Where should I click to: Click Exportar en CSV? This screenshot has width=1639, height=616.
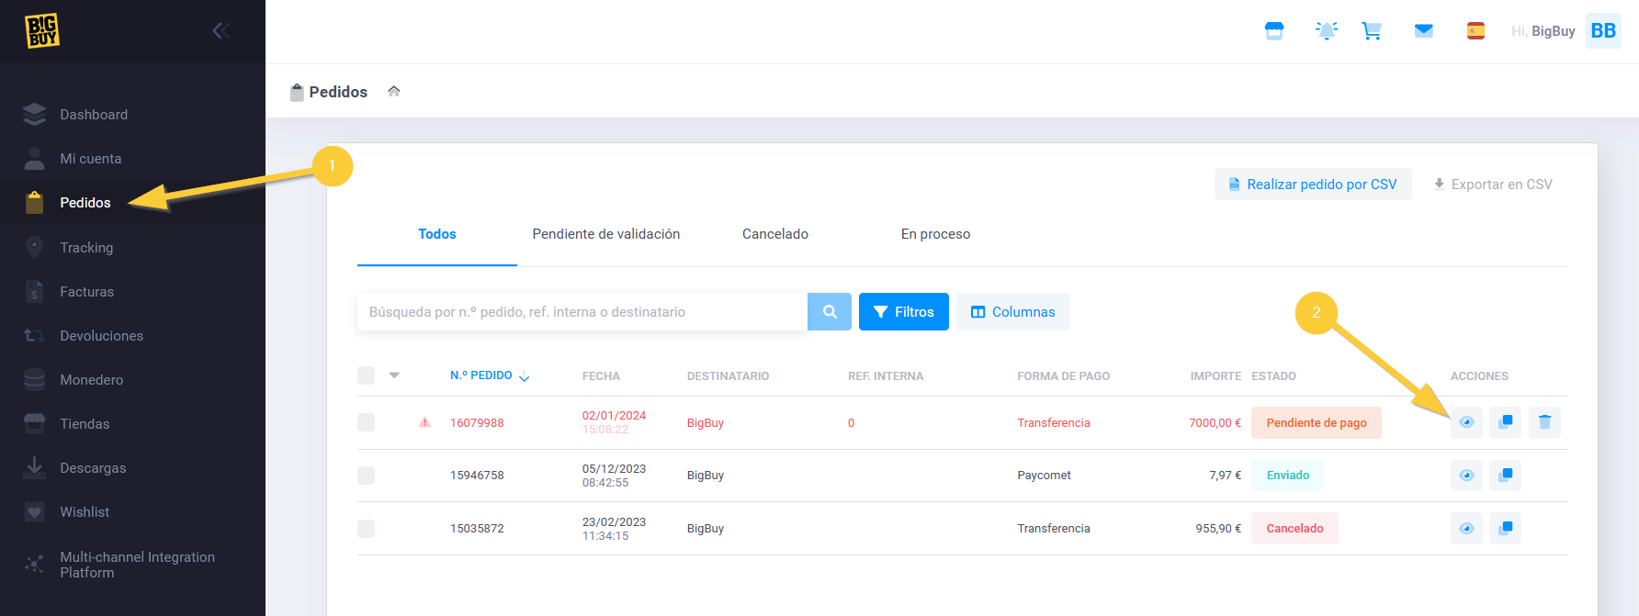pyautogui.click(x=1493, y=185)
